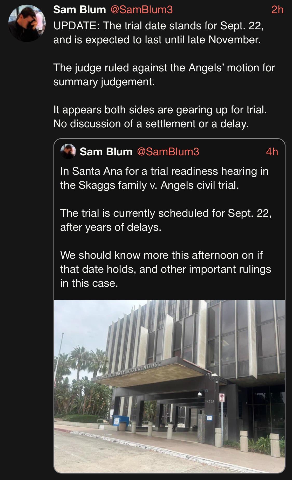
Task: Tap the sentence about the Angels' summary judgement motion
Action: tap(164, 75)
